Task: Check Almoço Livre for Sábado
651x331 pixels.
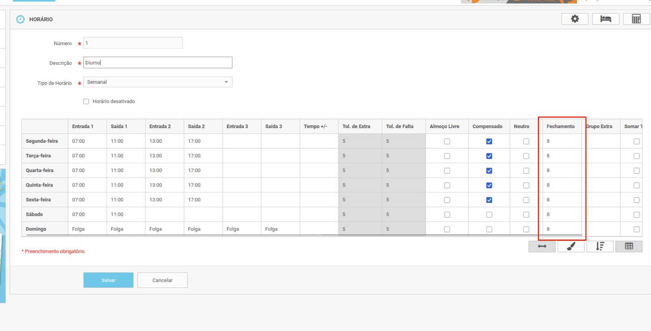Action: pyautogui.click(x=447, y=215)
